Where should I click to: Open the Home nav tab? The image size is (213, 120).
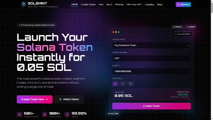[75, 4]
